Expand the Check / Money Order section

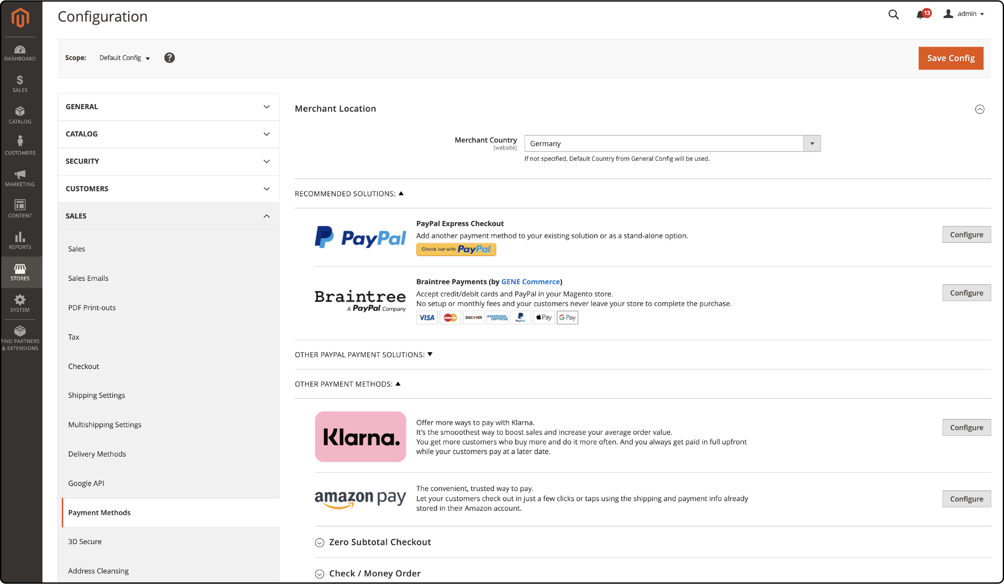point(368,574)
